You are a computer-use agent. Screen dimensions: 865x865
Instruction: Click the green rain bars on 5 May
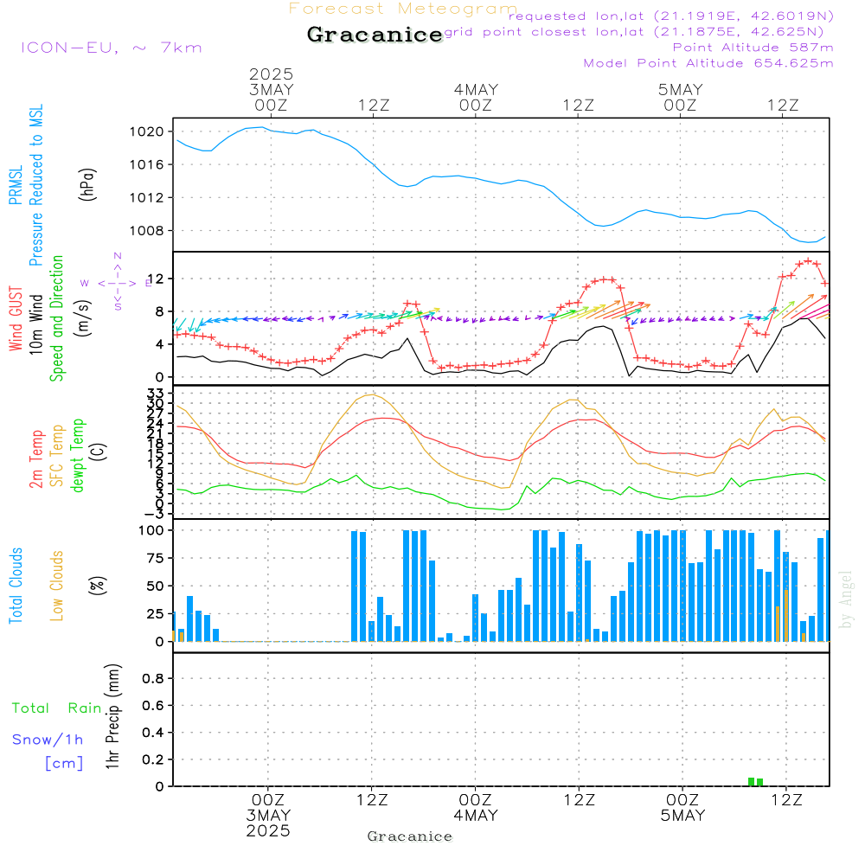tap(755, 782)
